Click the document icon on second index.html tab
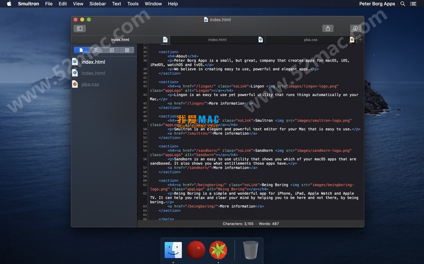This screenshot has height=264, width=424. (261, 39)
